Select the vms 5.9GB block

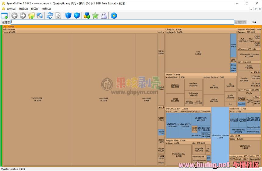pyautogui.click(x=198, y=53)
